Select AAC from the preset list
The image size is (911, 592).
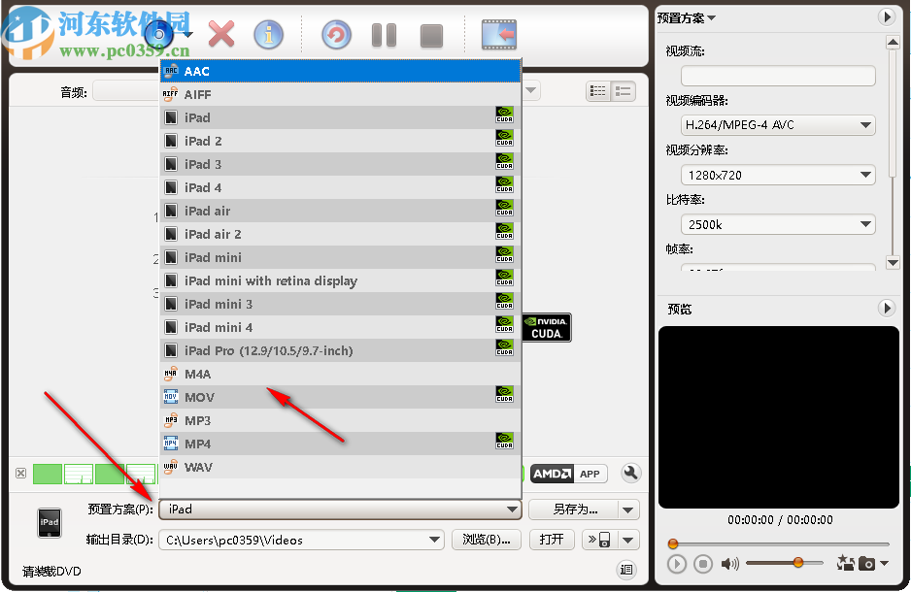pos(340,71)
